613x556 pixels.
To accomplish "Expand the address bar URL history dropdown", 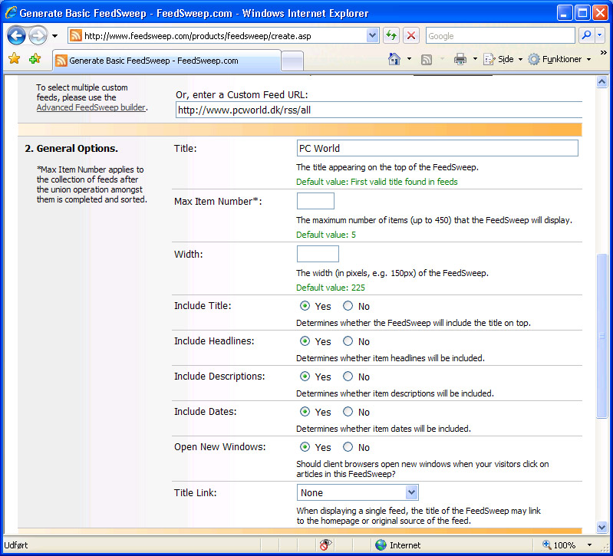I will click(373, 36).
